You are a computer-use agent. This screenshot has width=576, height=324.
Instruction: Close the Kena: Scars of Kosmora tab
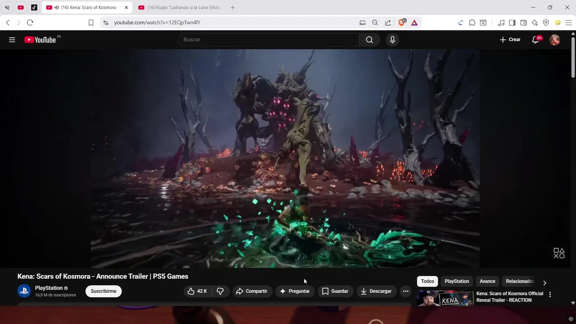126,7
